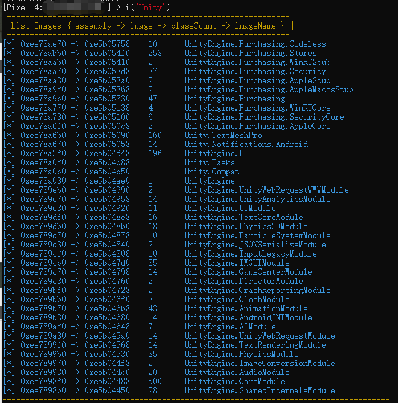The width and height of the screenshot is (398, 403).
Task: Click the red "Unity" command argument
Action: [151, 7]
